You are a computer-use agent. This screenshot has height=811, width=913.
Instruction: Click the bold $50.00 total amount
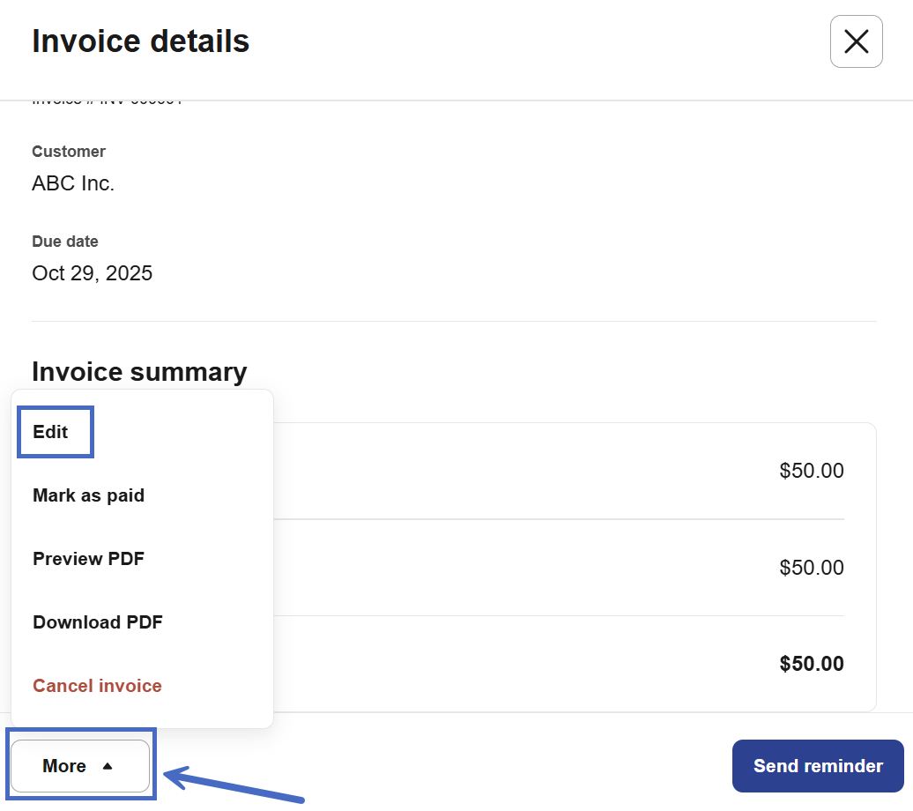pos(811,664)
